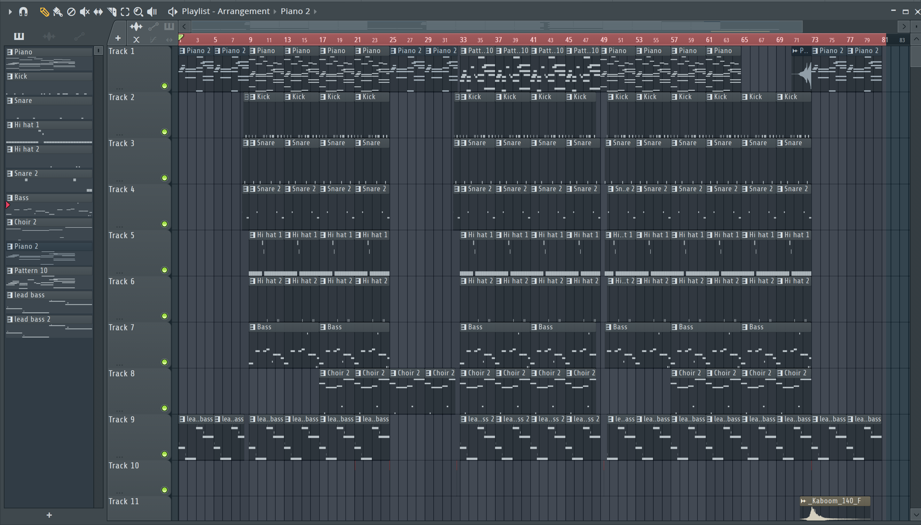
Task: Show audio clips tab in the picker
Action: (x=49, y=36)
